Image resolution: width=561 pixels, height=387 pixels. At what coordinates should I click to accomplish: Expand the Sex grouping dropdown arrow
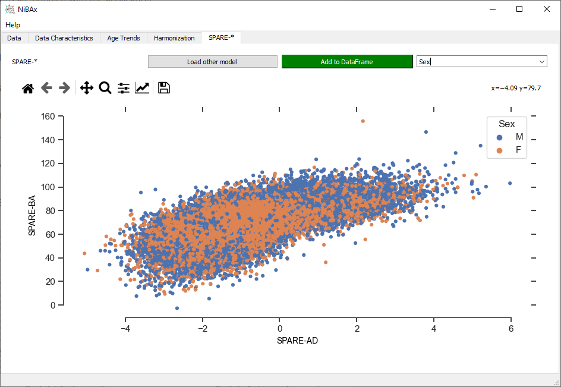coord(541,62)
